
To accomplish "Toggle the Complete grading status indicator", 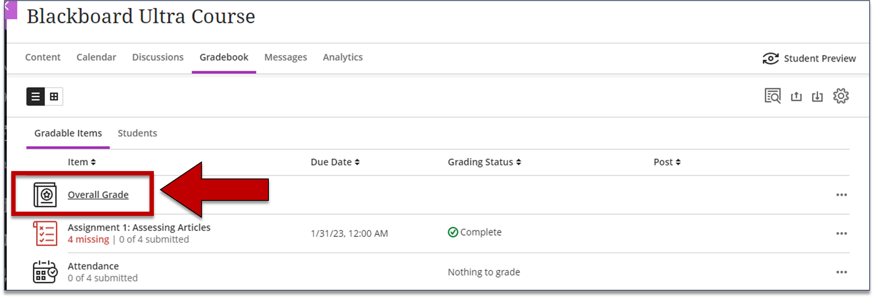I will point(453,232).
